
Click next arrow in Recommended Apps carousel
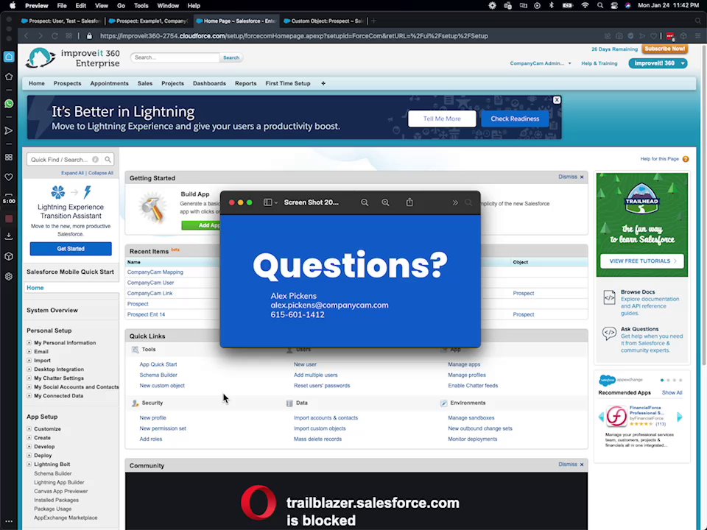tap(680, 417)
